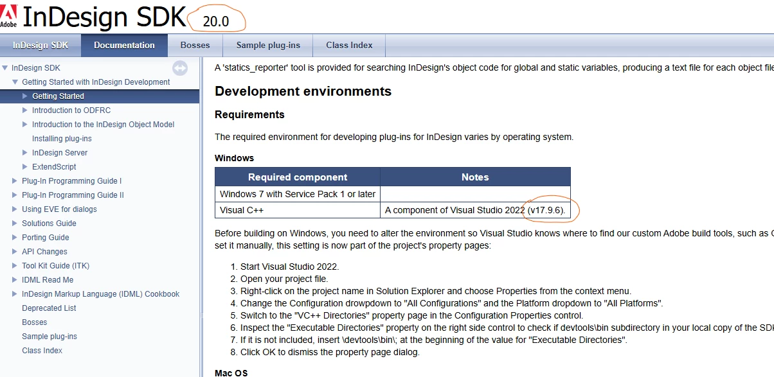Open the API Changes page
Viewport: 774px width, 377px height.
pos(44,252)
